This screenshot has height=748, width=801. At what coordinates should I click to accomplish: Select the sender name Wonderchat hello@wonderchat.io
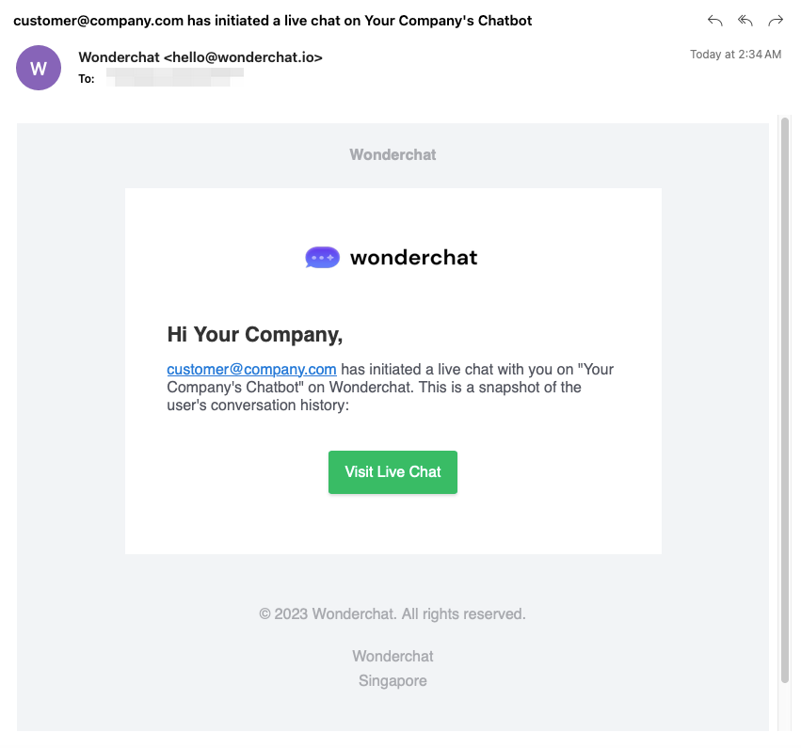click(x=200, y=57)
